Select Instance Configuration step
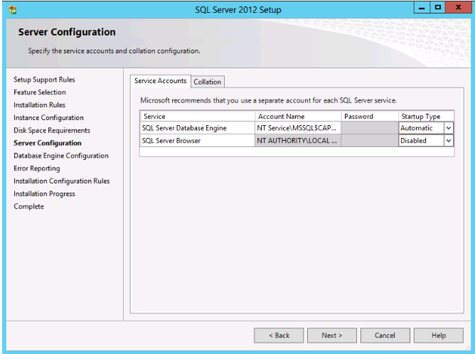The width and height of the screenshot is (475, 354). tap(48, 118)
